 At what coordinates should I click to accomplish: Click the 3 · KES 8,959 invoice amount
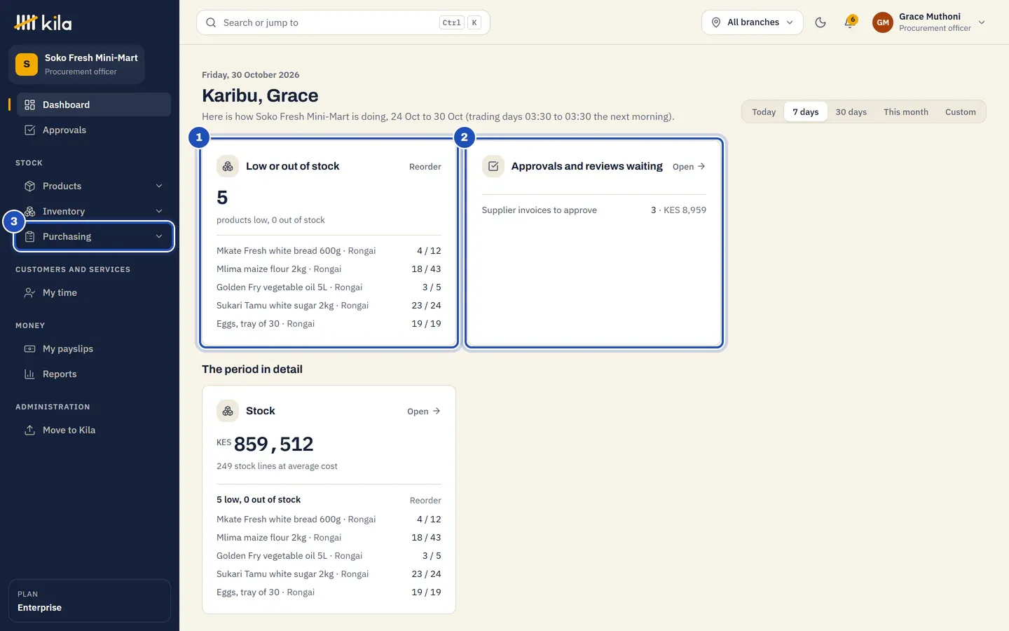pyautogui.click(x=678, y=210)
